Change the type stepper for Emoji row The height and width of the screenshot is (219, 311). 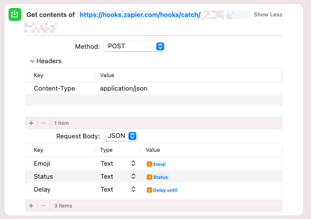coord(133,163)
